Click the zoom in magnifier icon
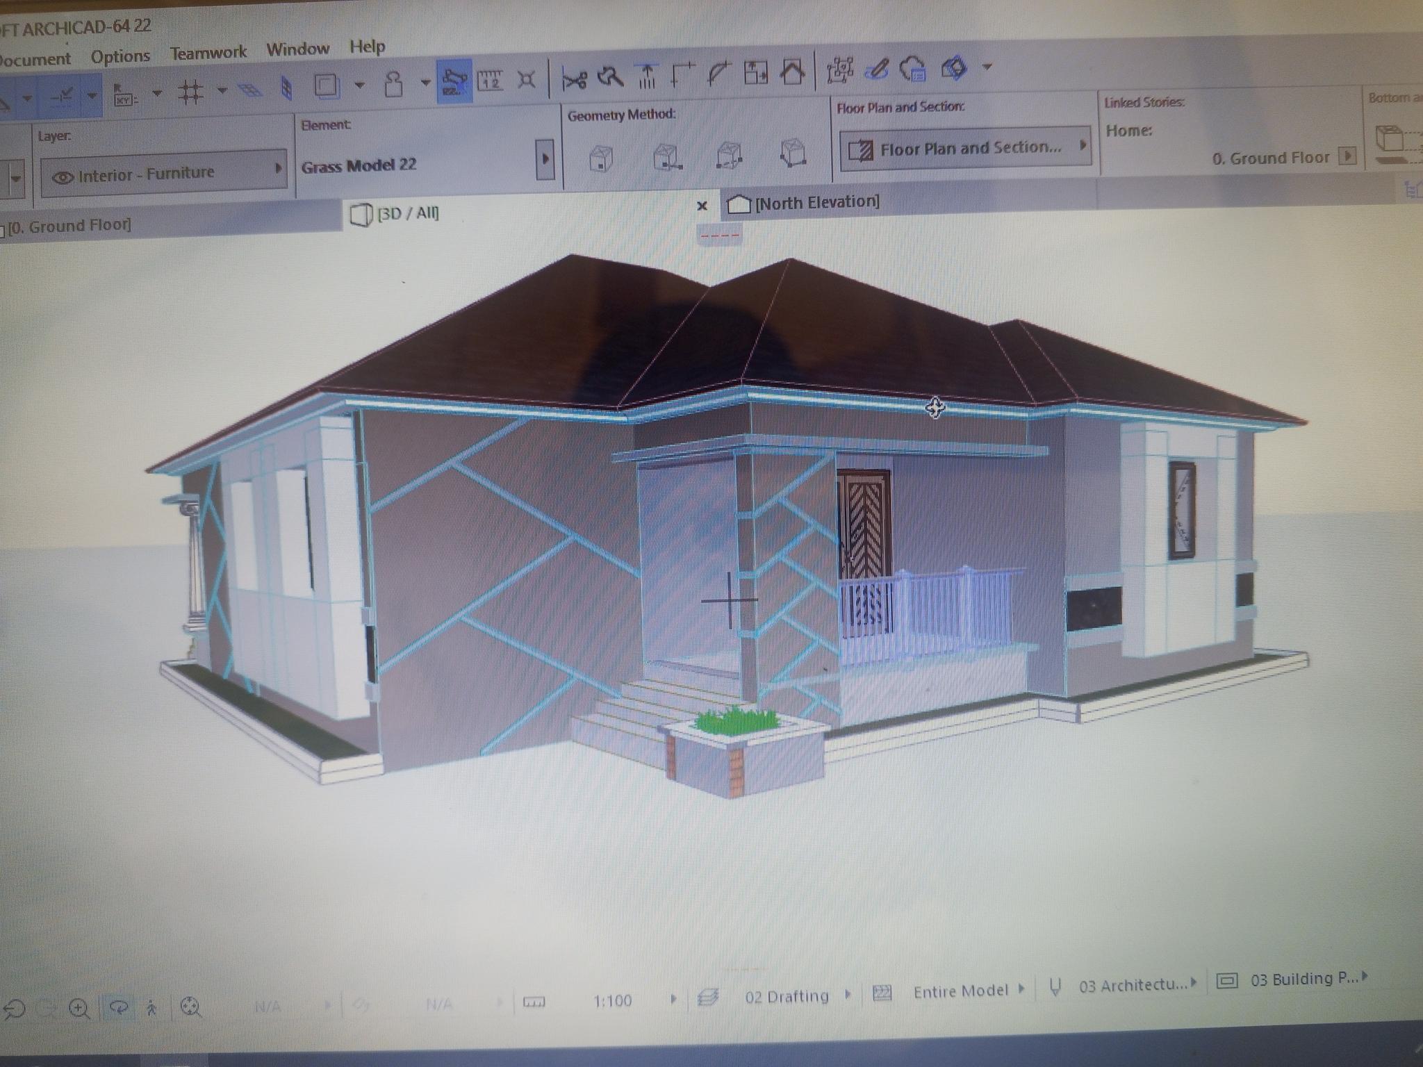Viewport: 1423px width, 1067px height. click(79, 1009)
